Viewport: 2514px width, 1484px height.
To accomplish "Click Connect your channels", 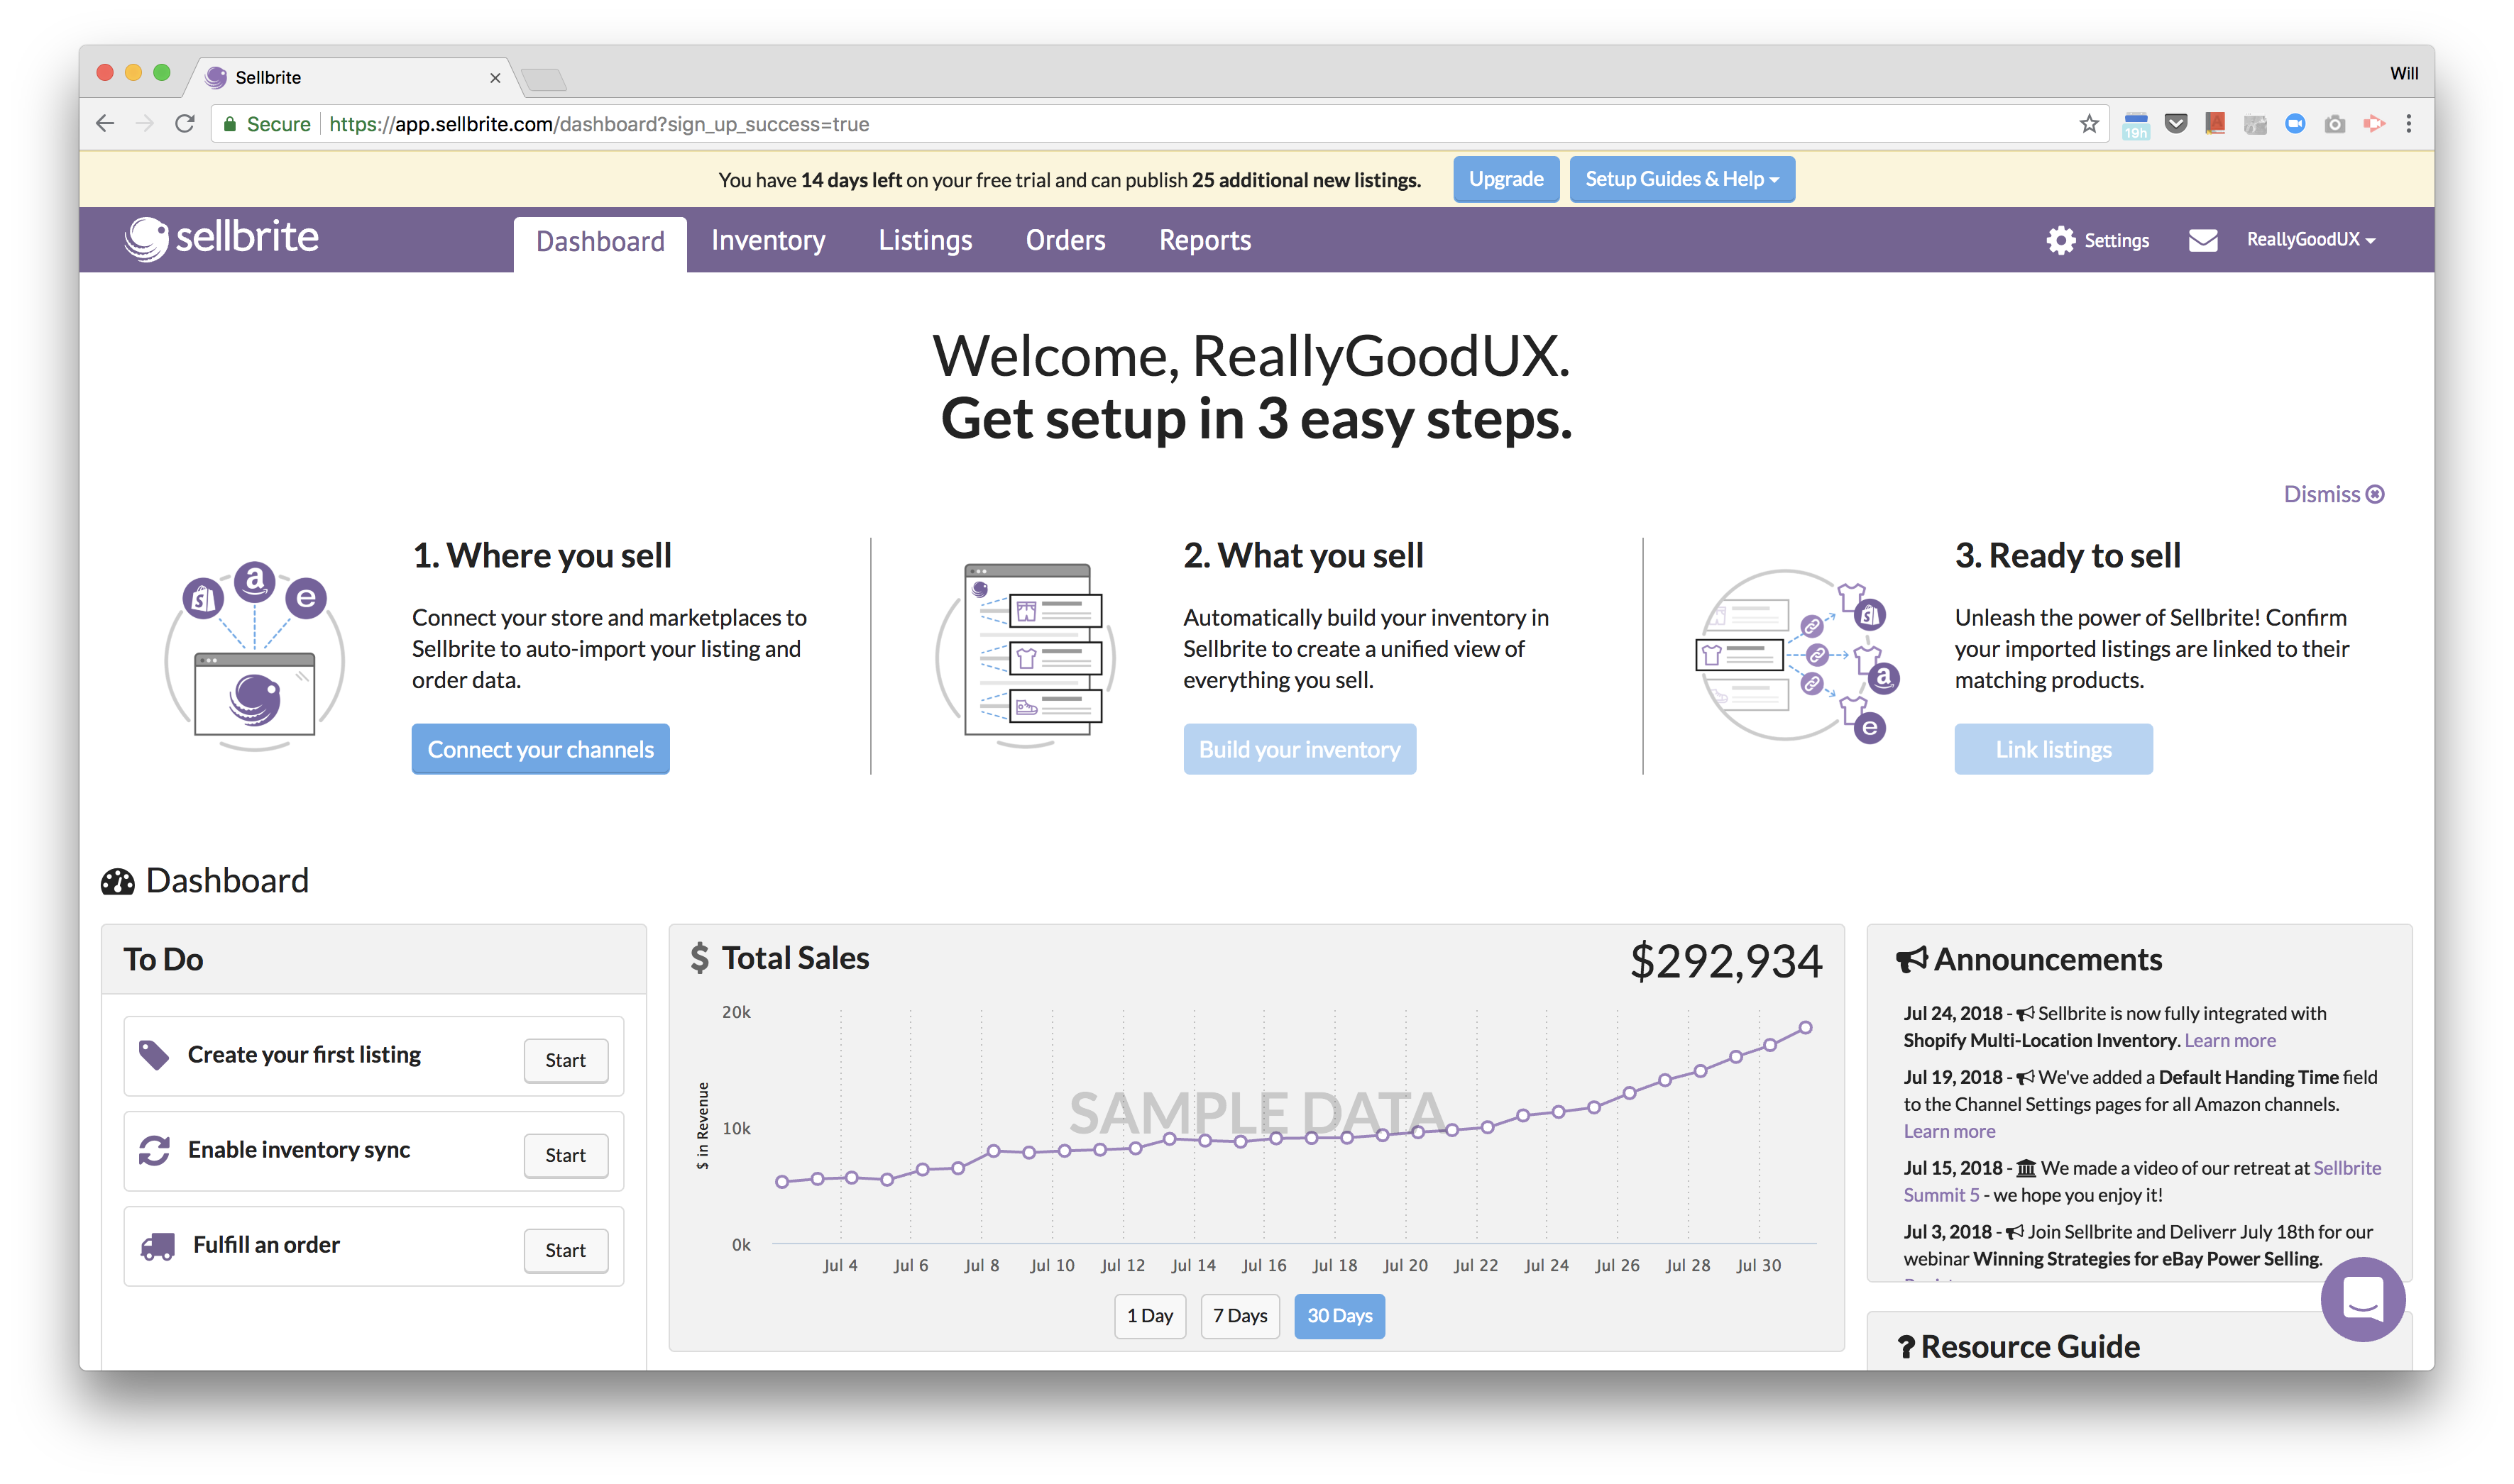I will pos(540,749).
